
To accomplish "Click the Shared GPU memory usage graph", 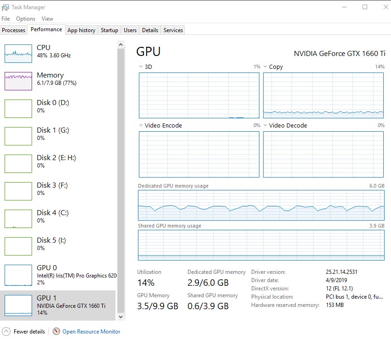I will point(261,245).
